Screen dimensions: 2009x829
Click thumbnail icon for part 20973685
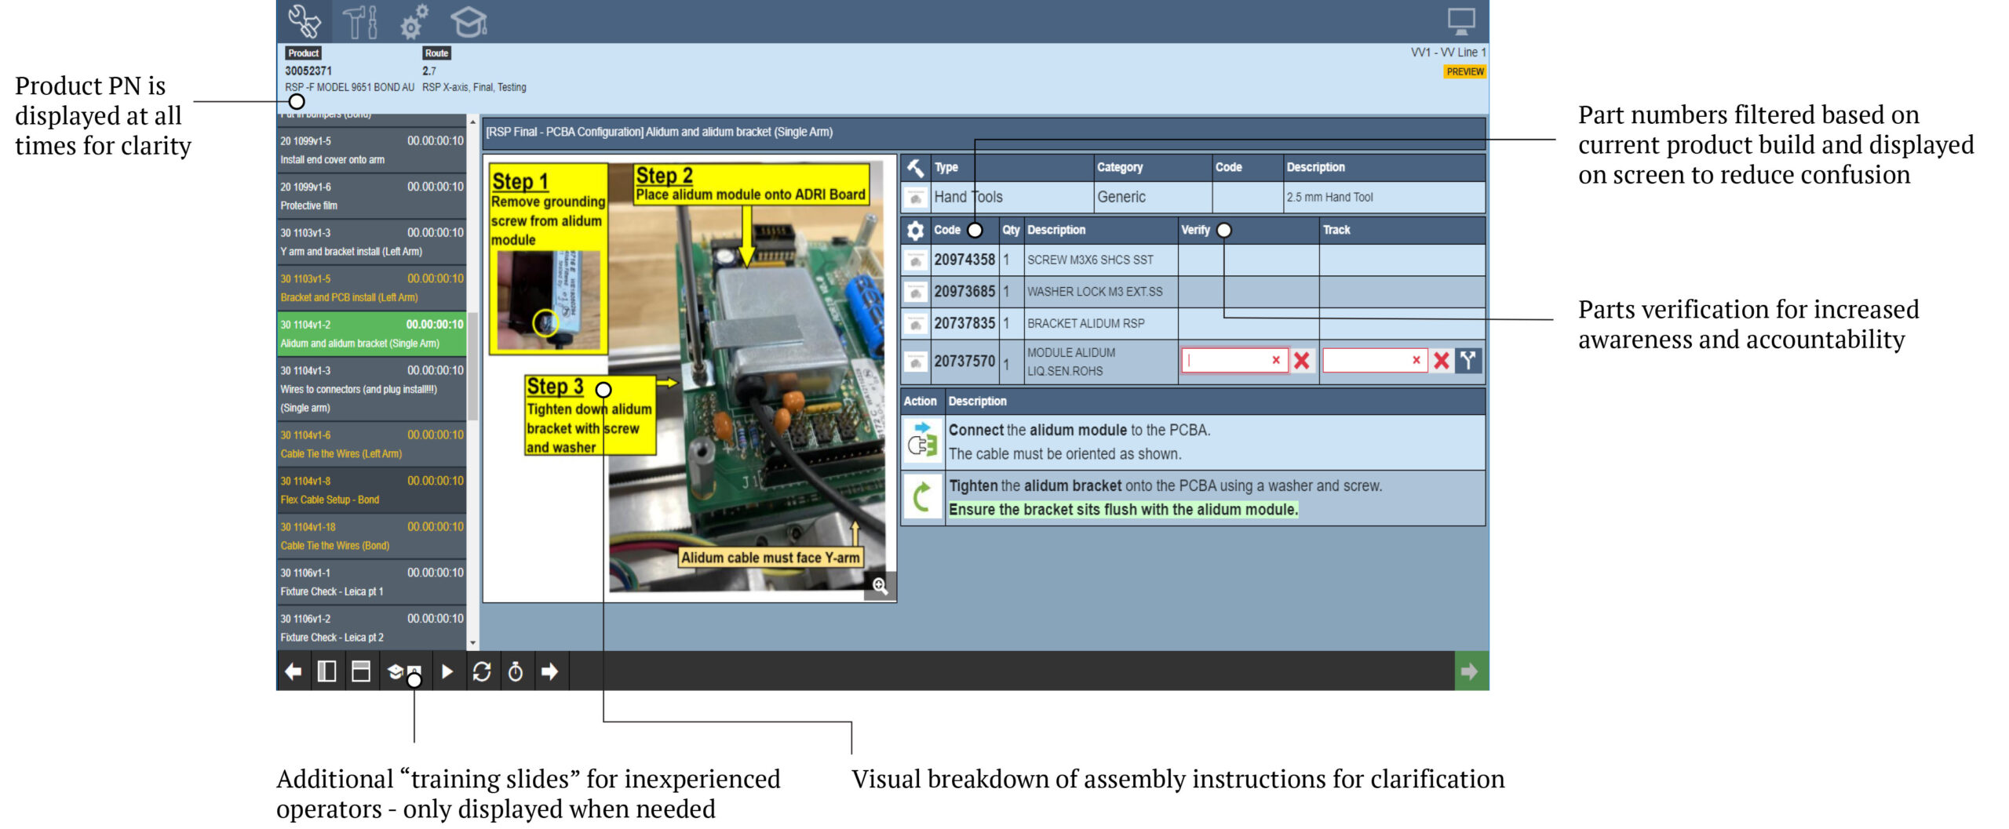[x=915, y=292]
